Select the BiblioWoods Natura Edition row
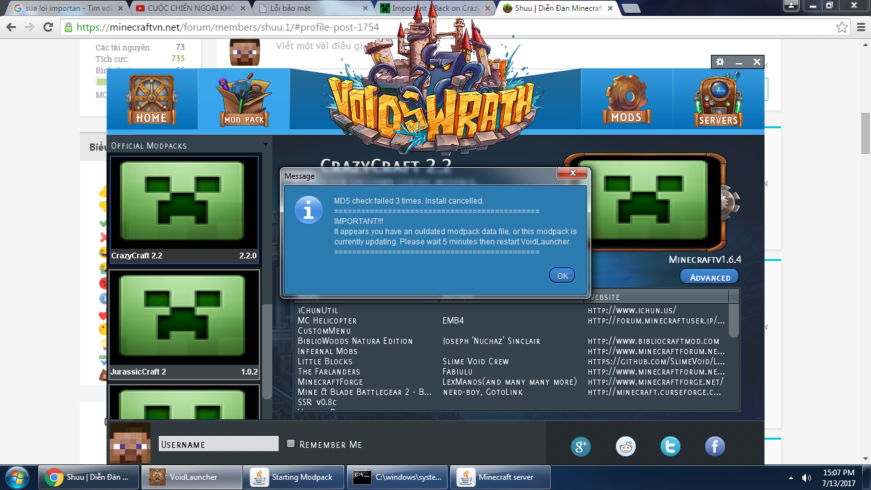Viewport: 871px width, 490px height. click(x=513, y=341)
